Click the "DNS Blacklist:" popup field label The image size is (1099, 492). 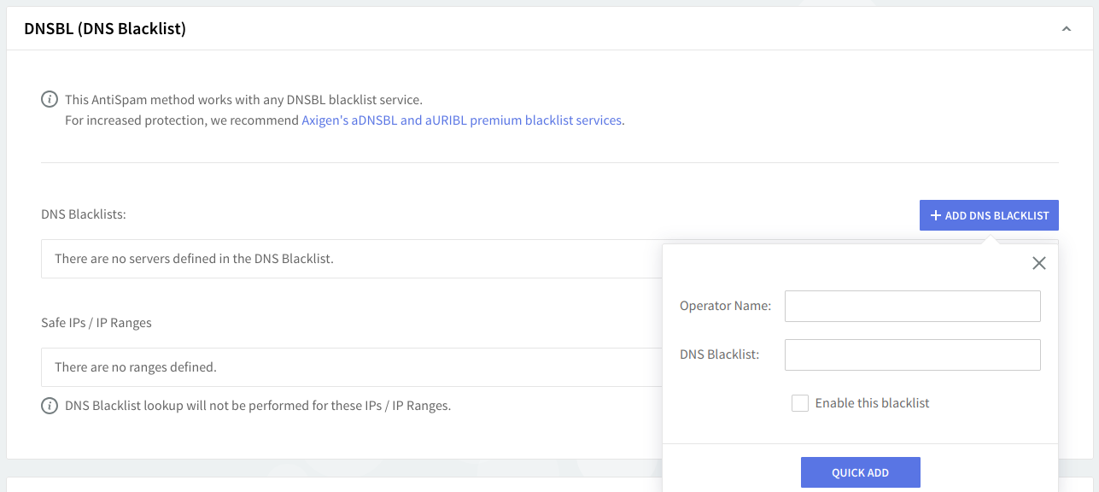click(719, 354)
